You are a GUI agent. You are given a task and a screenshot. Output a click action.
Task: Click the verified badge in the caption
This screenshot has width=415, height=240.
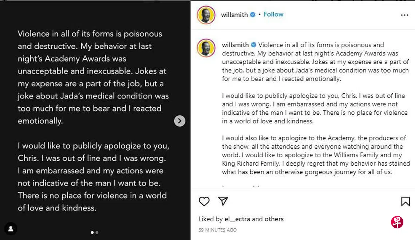click(x=254, y=45)
